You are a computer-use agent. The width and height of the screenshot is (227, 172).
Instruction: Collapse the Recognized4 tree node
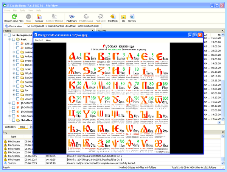(5, 35)
